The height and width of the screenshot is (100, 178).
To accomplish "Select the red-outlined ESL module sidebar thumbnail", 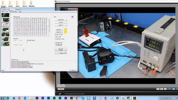I will click(x=5, y=25).
